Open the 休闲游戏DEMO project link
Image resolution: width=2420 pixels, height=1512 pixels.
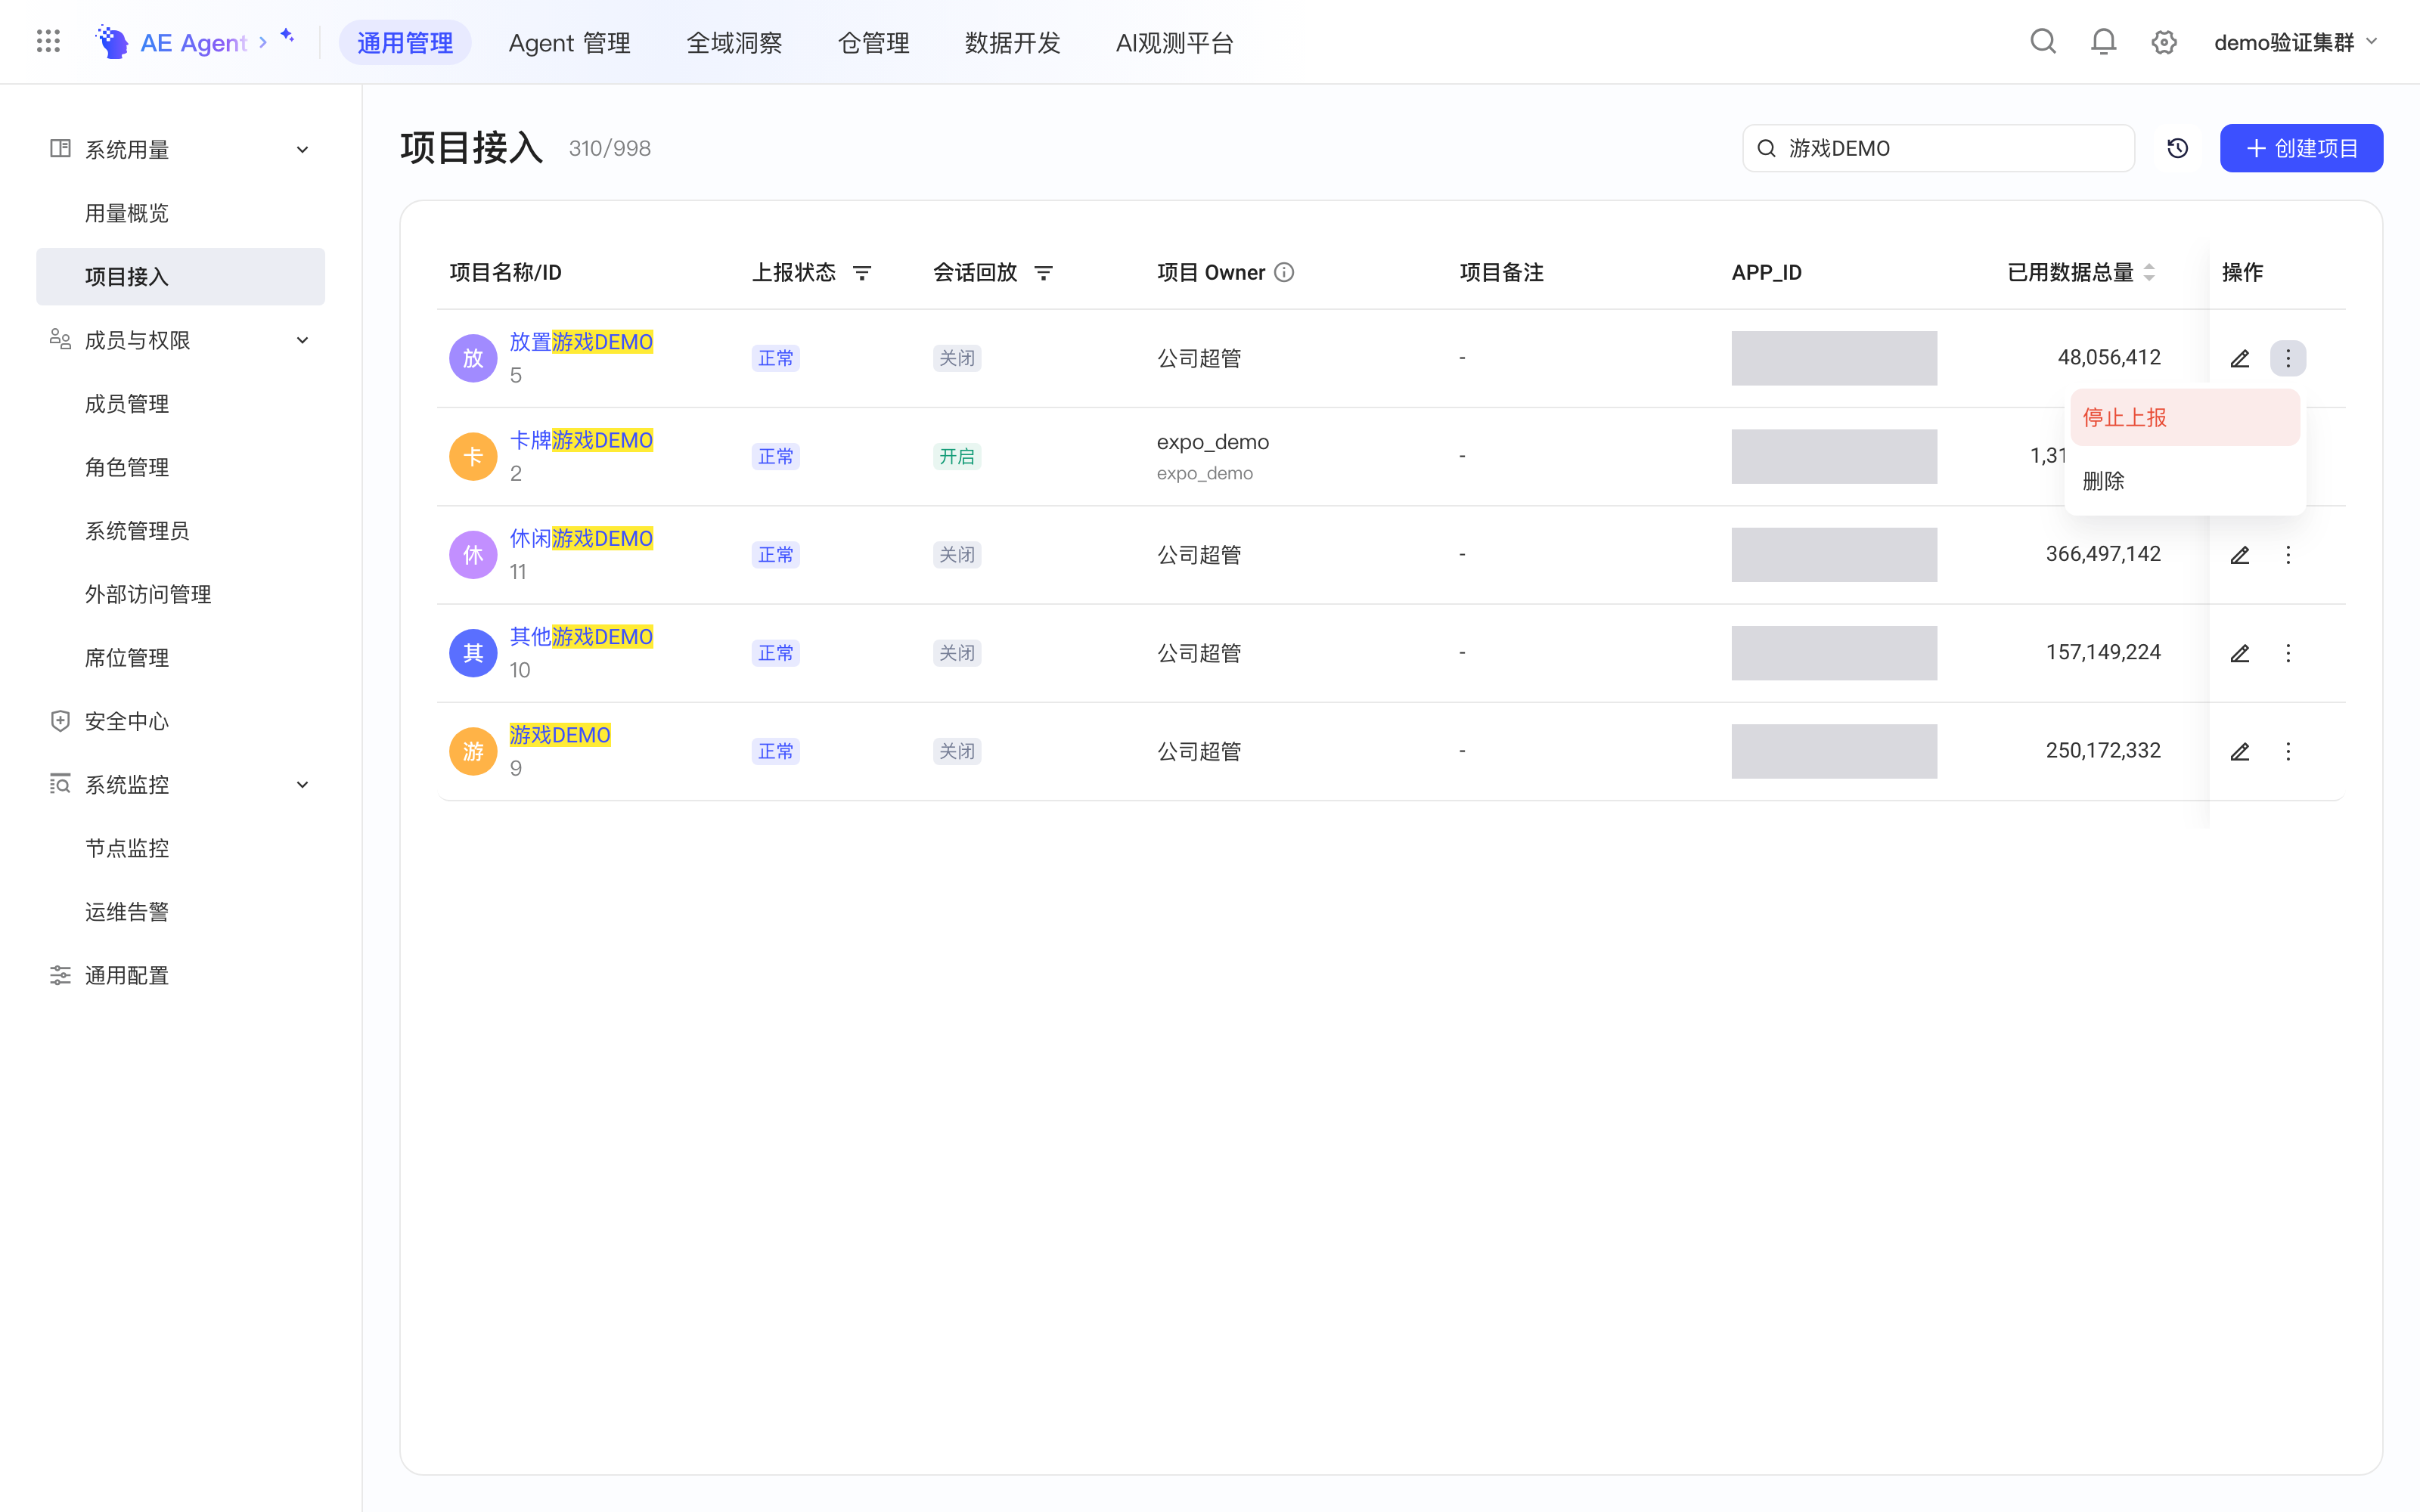tap(581, 538)
